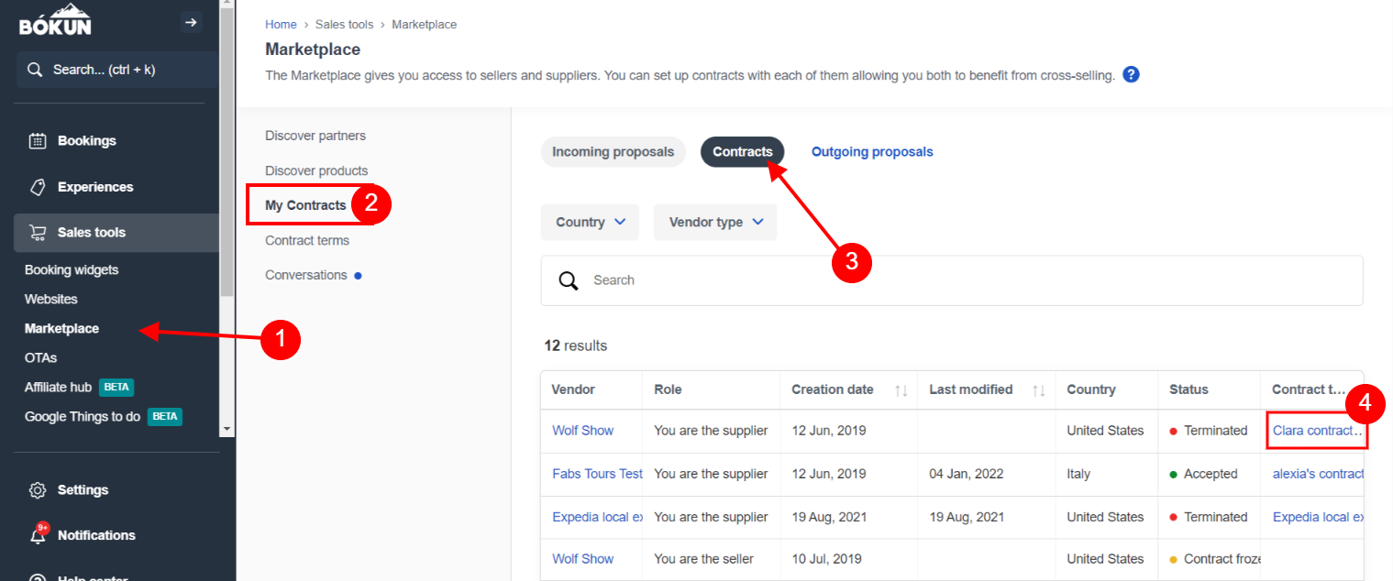
Task: Sort by Last modified arrows
Action: tap(1039, 390)
